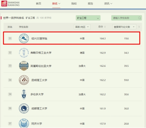The height and width of the screenshot is (128, 146).
Task: Click the 英属哥伦比亚大学 logo
Action: coord(24,66)
